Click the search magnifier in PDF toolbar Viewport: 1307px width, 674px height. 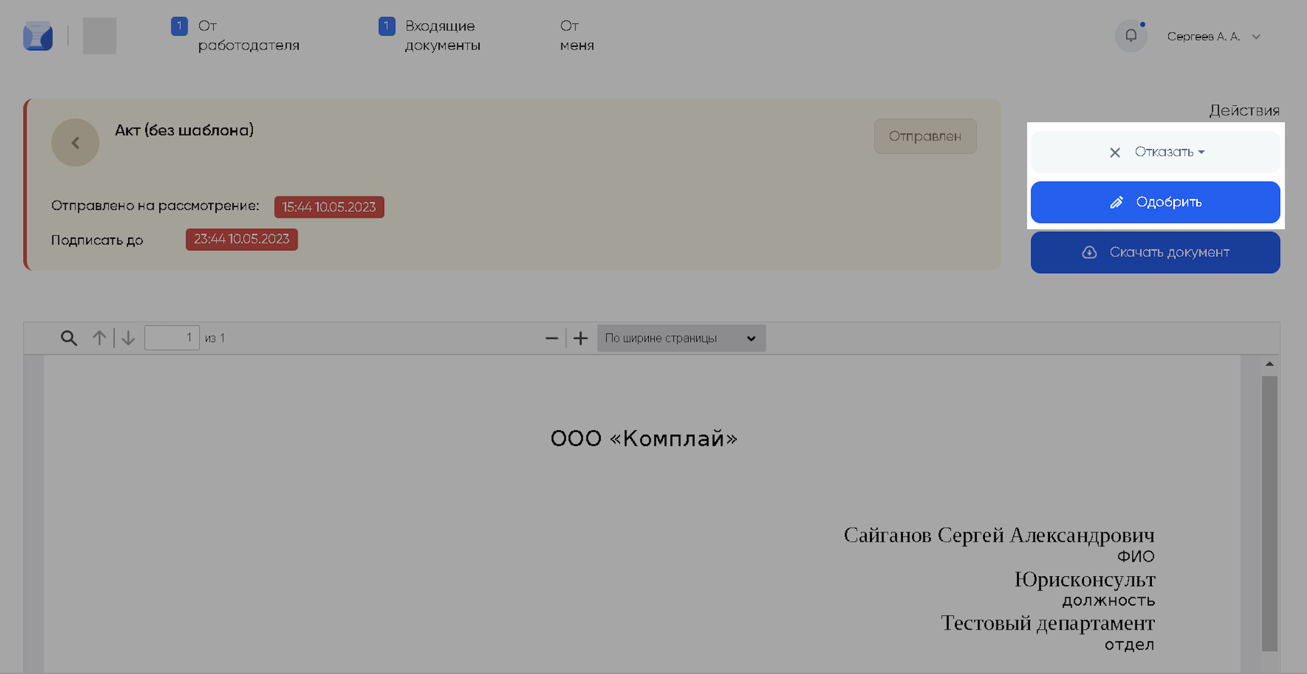click(69, 338)
